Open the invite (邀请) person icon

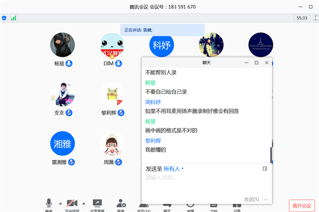tap(121, 203)
